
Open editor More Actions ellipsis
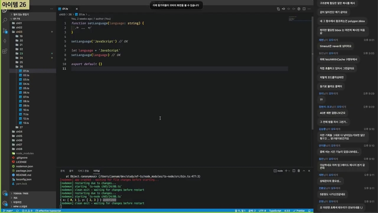309,9
